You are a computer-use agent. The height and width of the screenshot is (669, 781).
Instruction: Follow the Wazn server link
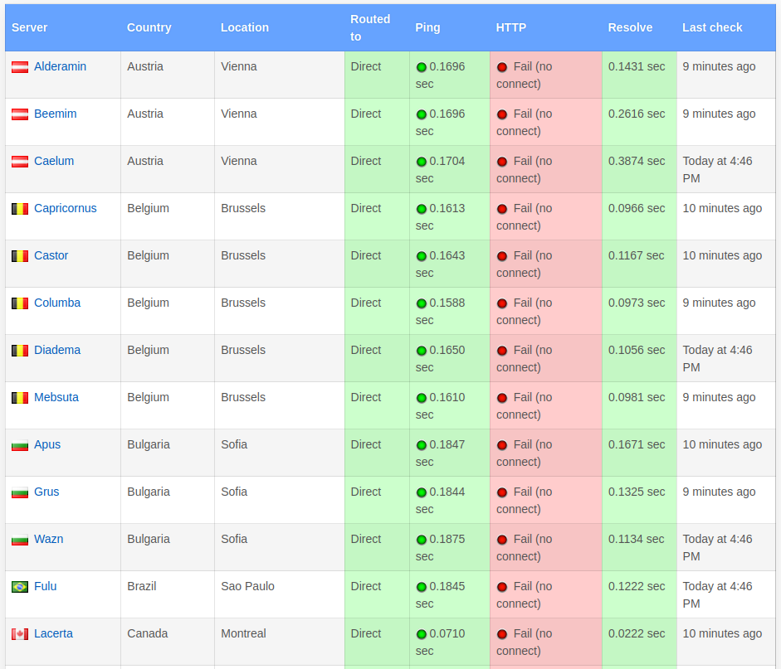[x=48, y=539]
